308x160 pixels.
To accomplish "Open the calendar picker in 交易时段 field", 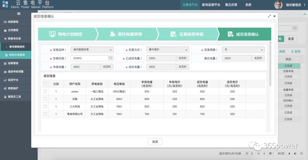I will [x=110, y=58].
